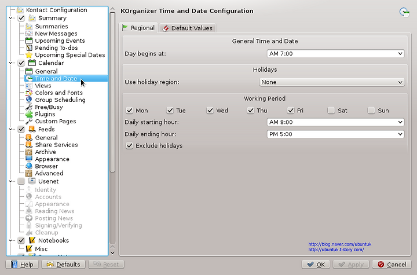
Task: Uncheck the Fri working day checkbox
Action: coord(291,111)
